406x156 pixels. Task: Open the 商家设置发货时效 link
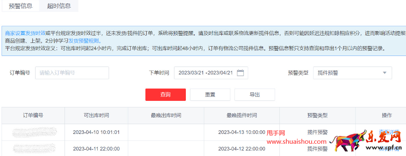point(25,33)
